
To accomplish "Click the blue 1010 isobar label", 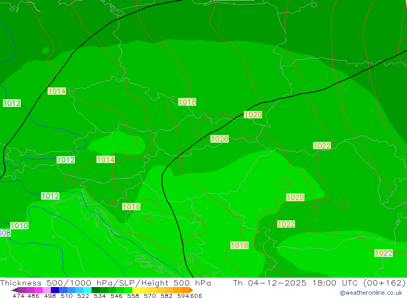I will [20, 226].
